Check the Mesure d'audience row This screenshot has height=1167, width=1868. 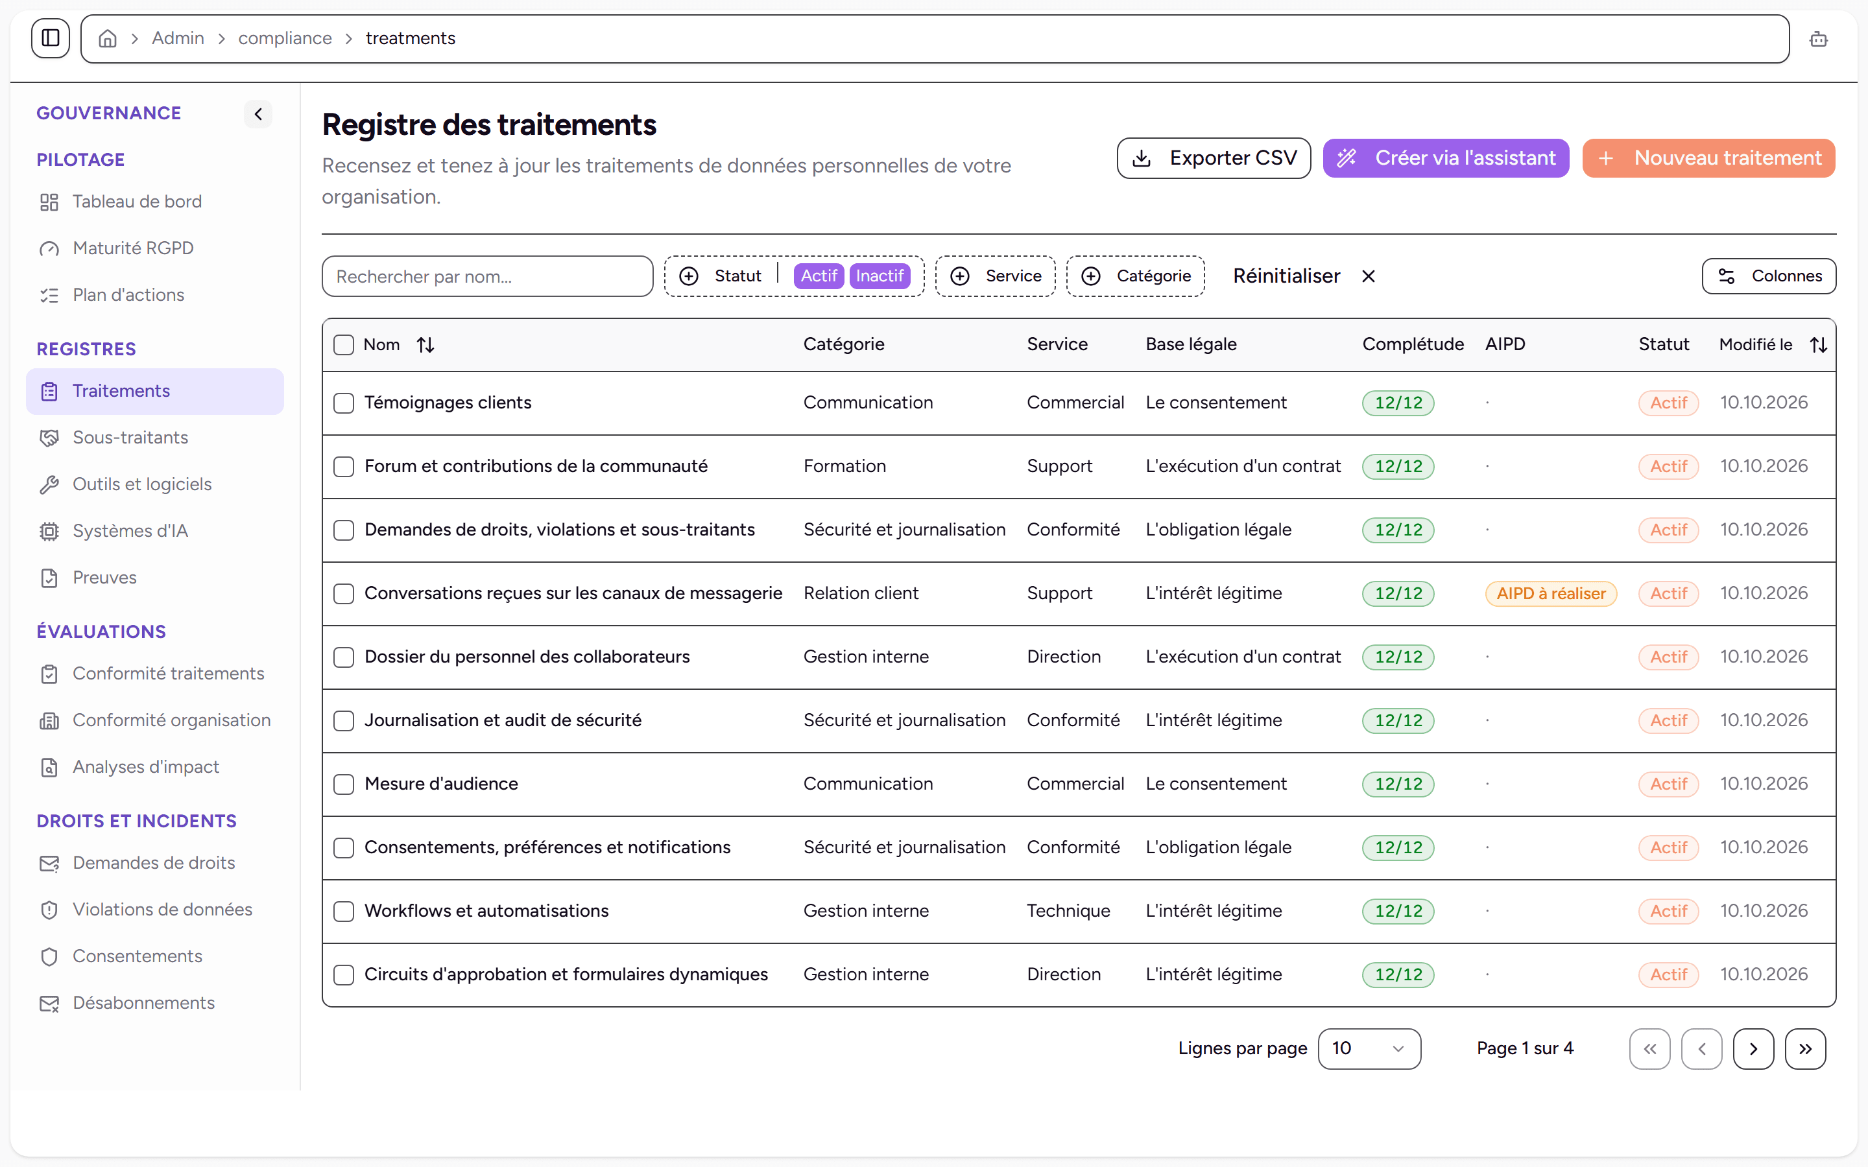point(344,784)
